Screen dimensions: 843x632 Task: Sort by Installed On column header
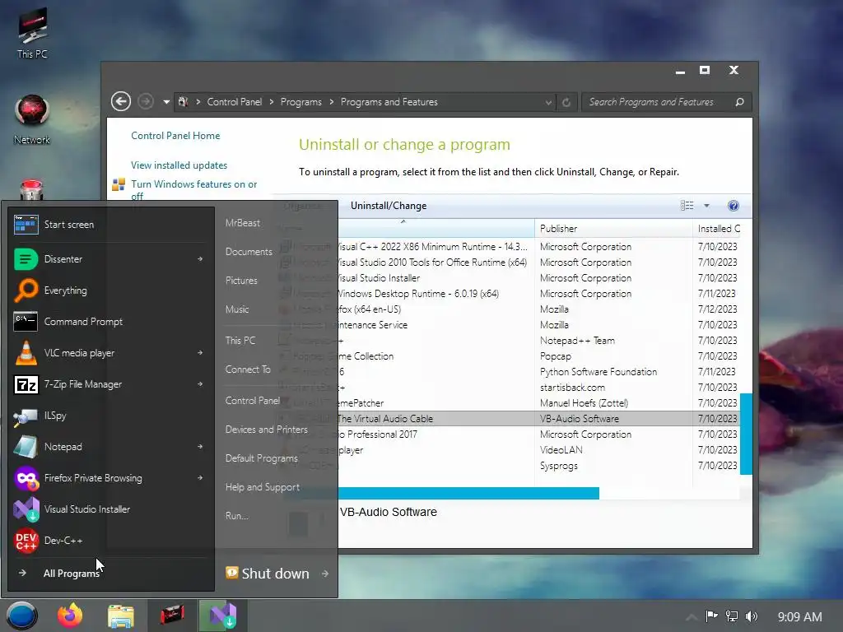pyautogui.click(x=719, y=229)
